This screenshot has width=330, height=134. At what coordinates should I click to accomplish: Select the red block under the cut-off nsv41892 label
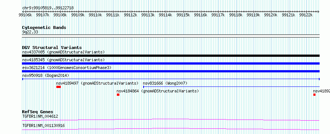coord(314,95)
